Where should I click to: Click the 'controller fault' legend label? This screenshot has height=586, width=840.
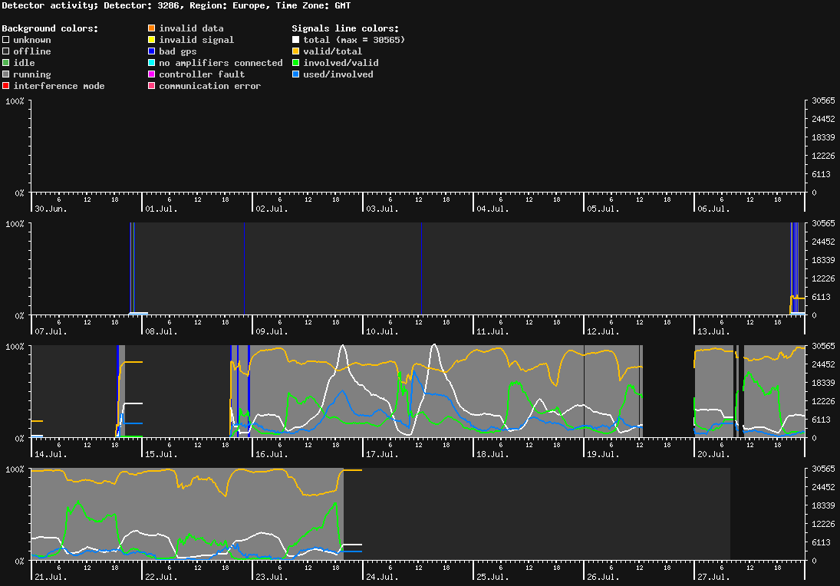pyautogui.click(x=202, y=74)
